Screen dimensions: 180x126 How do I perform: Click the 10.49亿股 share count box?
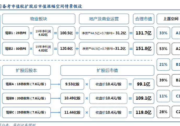coord(72,98)
